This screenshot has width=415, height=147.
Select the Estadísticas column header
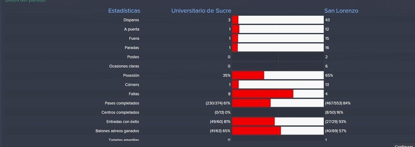(124, 11)
